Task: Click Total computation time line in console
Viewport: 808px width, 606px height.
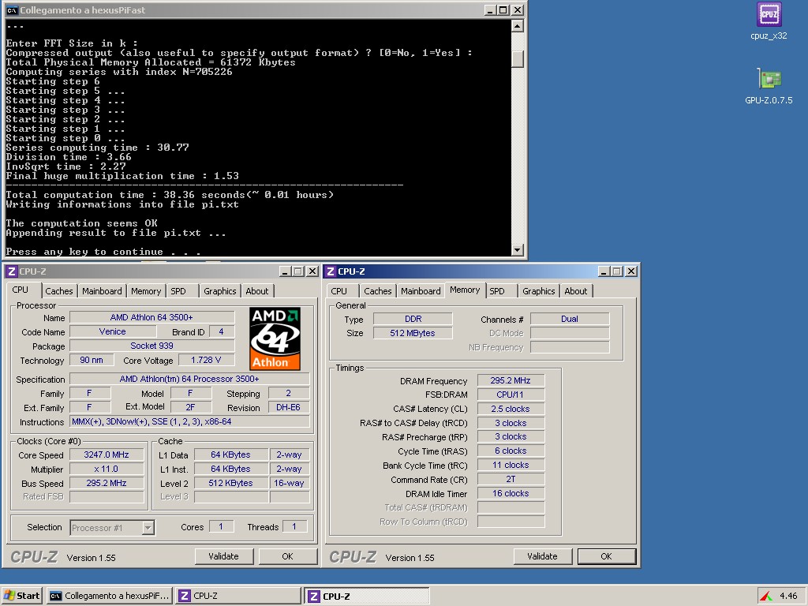Action: 170,195
